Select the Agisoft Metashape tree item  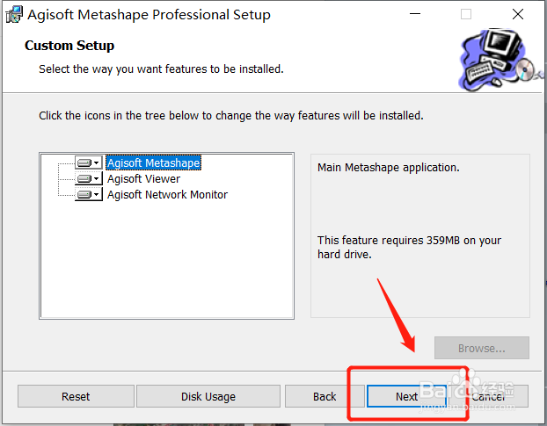click(x=154, y=162)
